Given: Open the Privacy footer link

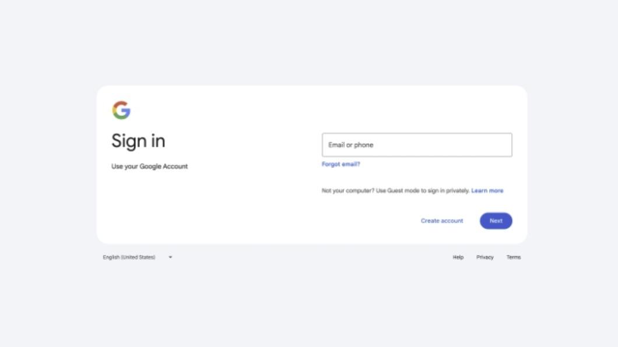Looking at the screenshot, I should [x=485, y=257].
